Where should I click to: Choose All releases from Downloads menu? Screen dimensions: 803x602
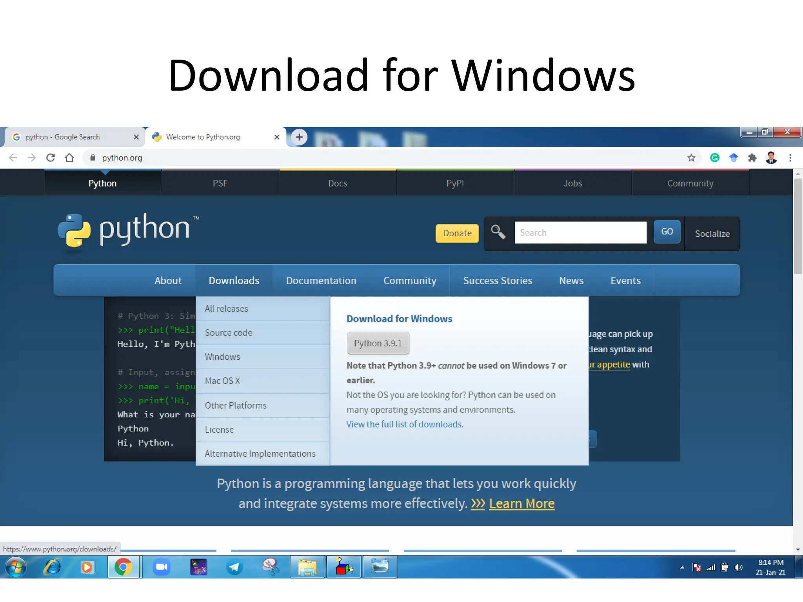pos(262,309)
